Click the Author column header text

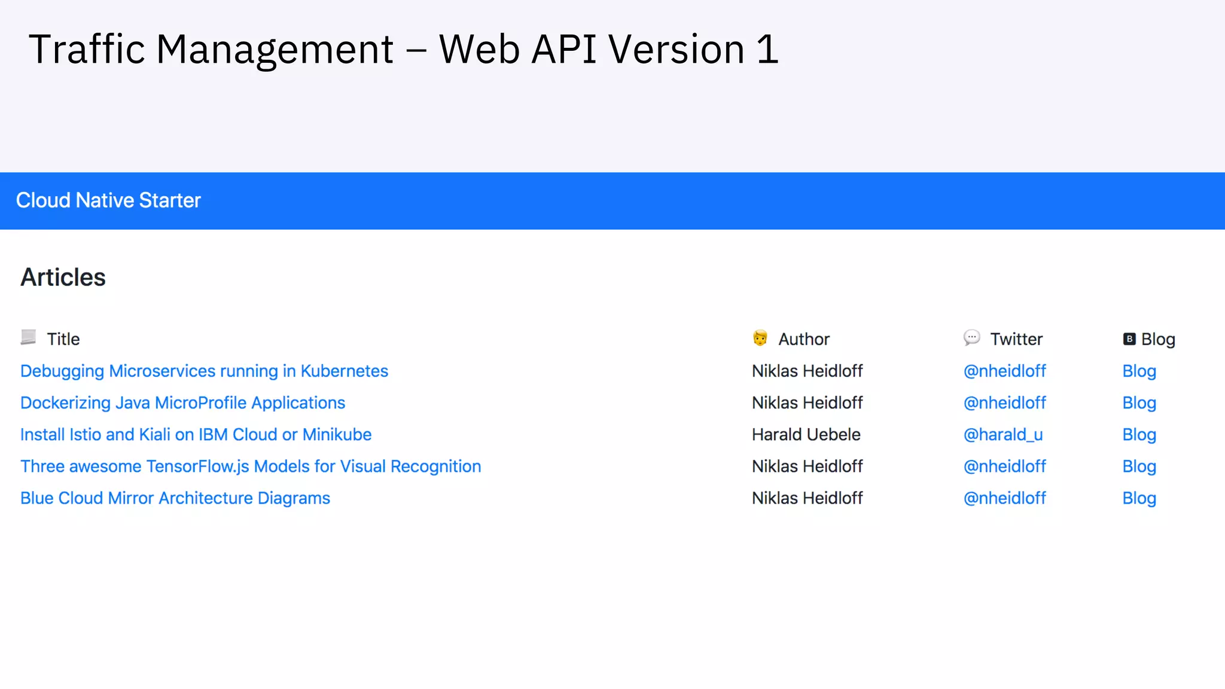coord(804,339)
